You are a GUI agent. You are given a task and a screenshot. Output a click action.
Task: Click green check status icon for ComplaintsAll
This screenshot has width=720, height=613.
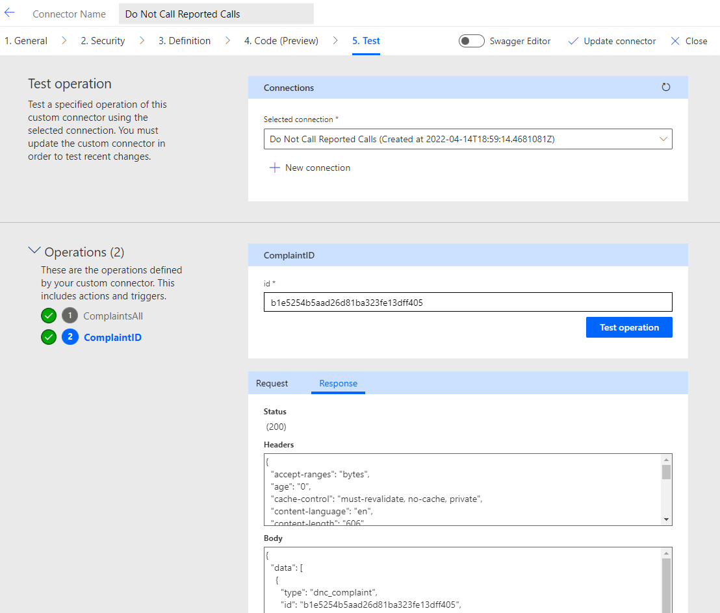click(x=49, y=316)
